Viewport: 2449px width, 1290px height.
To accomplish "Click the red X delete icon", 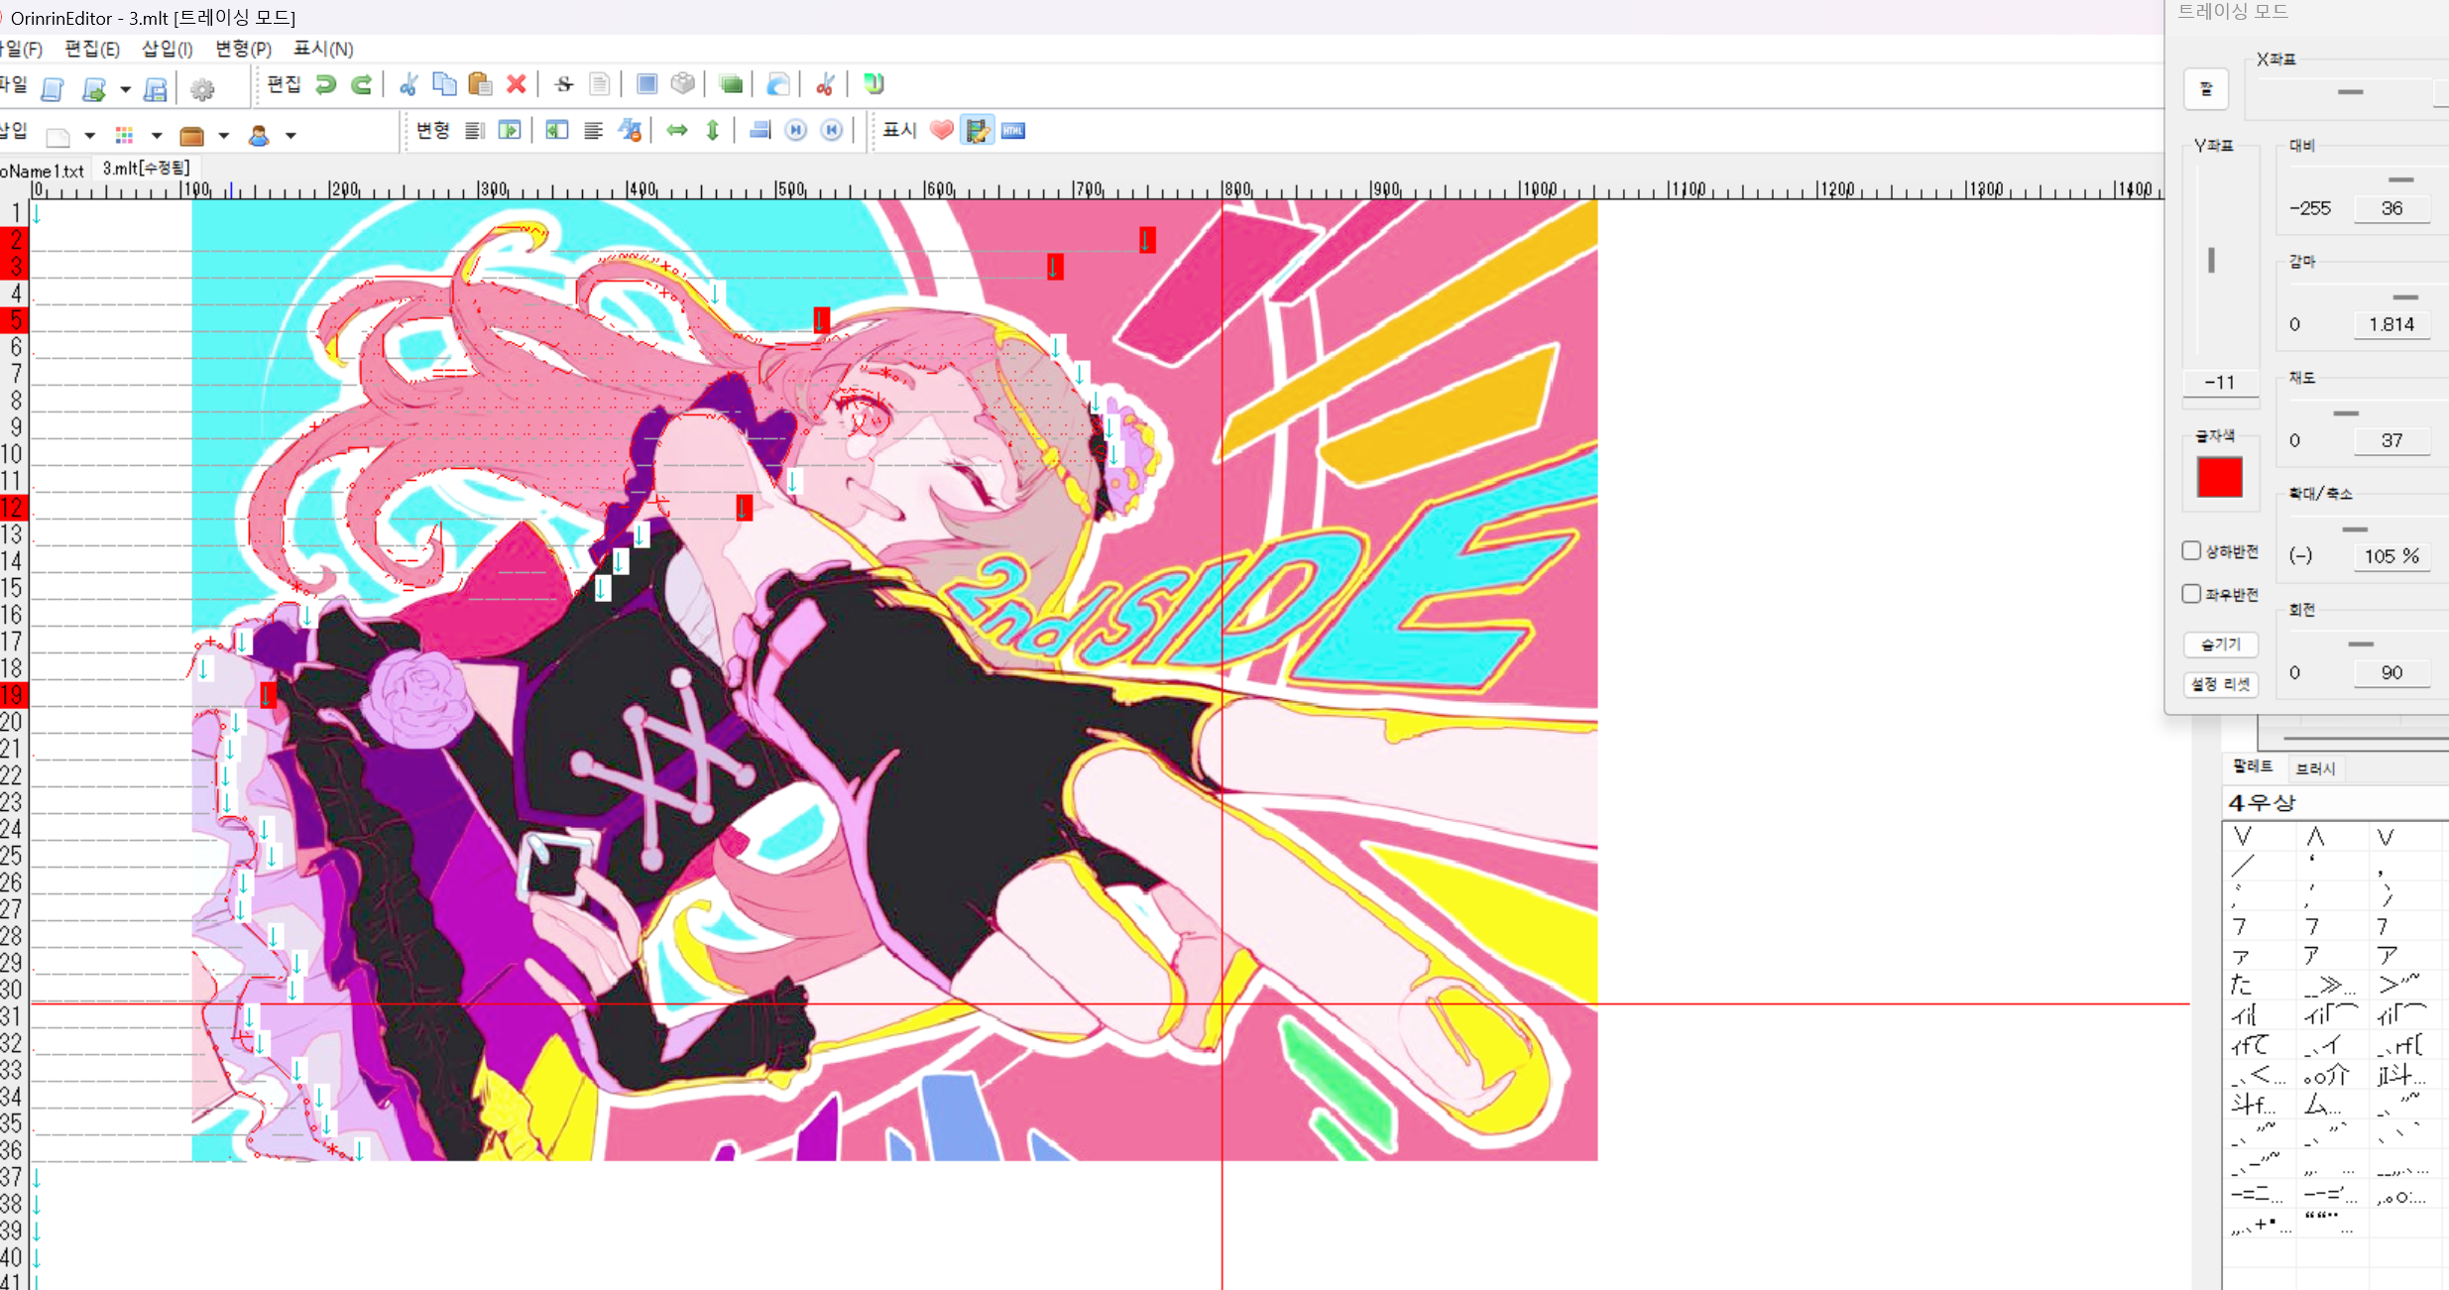I will click(517, 85).
